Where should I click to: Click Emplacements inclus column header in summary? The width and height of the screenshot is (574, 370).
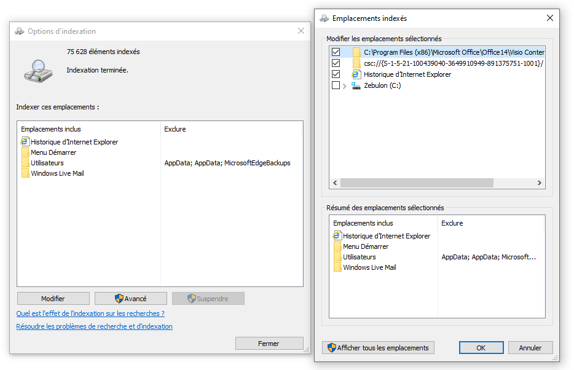point(363,223)
